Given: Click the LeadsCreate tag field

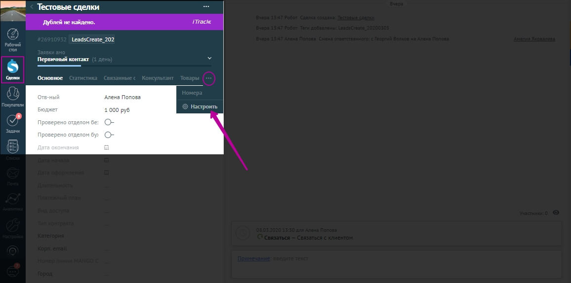Looking at the screenshot, I should [x=93, y=39].
